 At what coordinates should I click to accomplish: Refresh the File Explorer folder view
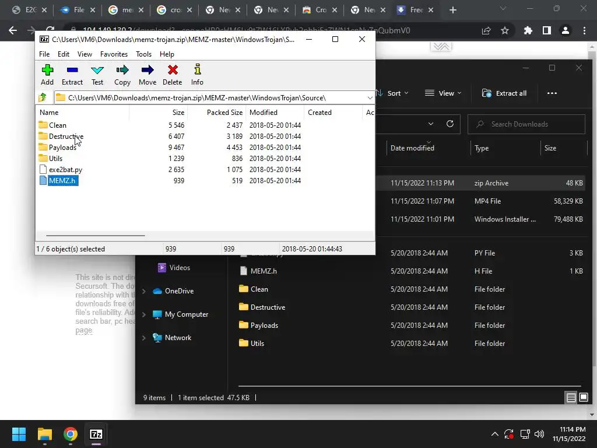click(450, 124)
